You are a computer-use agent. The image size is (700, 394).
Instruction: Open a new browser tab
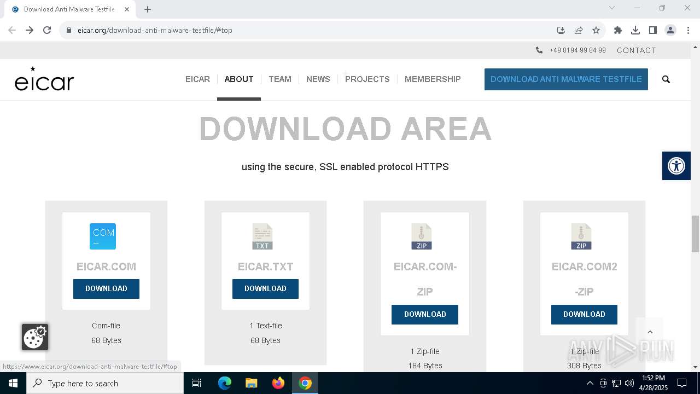coord(148,9)
